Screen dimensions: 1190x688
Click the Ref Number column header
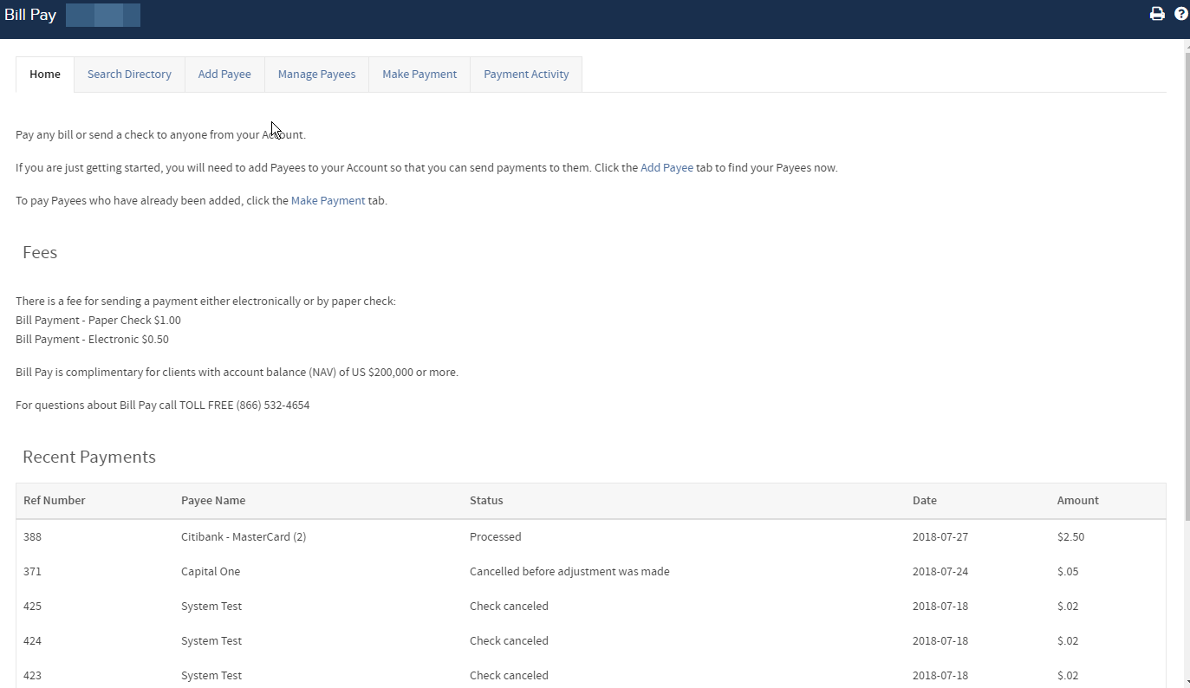point(55,501)
